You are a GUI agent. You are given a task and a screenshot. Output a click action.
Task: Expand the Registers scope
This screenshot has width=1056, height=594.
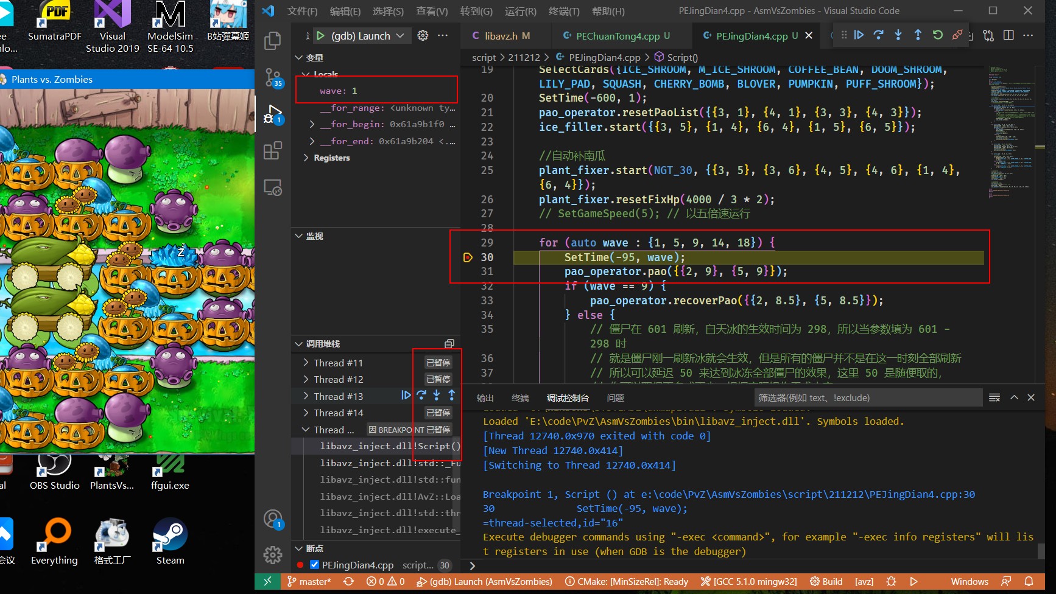tap(306, 158)
